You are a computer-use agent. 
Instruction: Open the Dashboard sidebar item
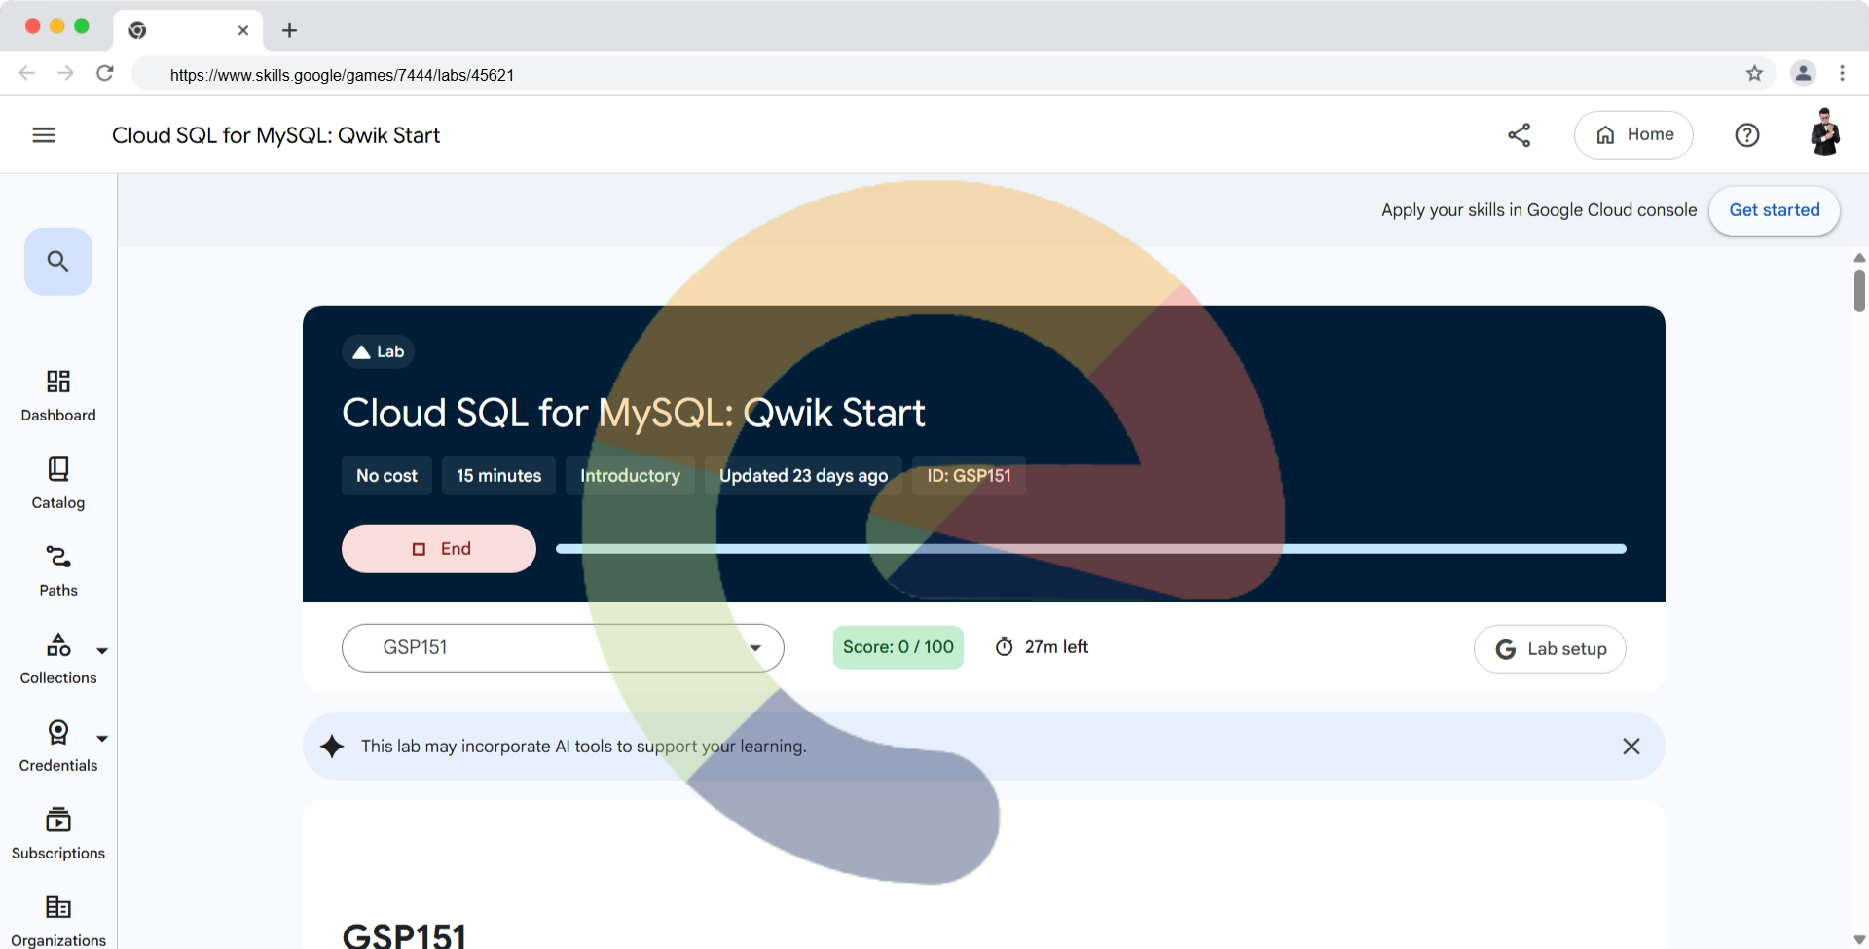pos(58,395)
